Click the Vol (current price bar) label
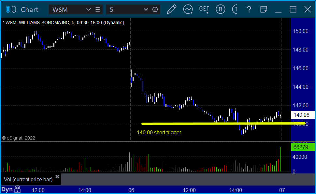Image resolution: width=316 pixels, height=194 pixels. pyautogui.click(x=28, y=179)
